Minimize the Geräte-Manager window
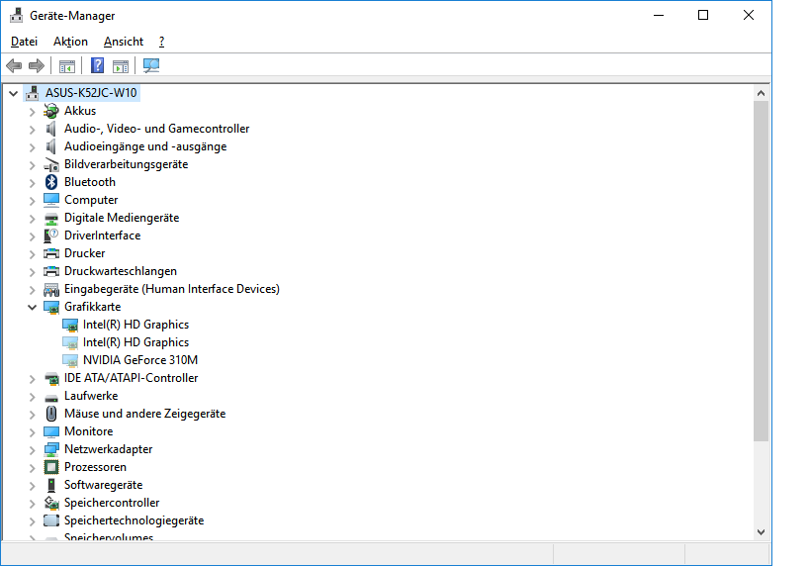This screenshot has height=566, width=810. [x=659, y=16]
